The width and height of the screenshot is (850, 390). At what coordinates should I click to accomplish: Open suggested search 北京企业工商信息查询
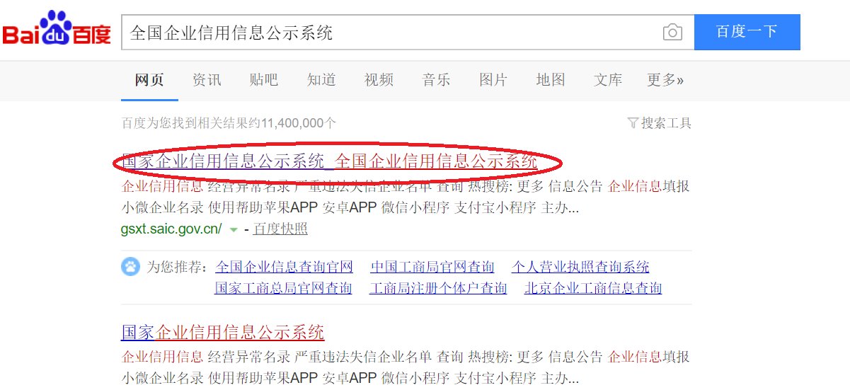[593, 288]
